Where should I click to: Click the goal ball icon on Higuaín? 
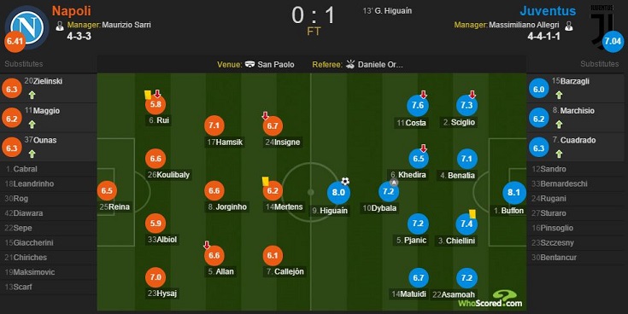(345, 182)
